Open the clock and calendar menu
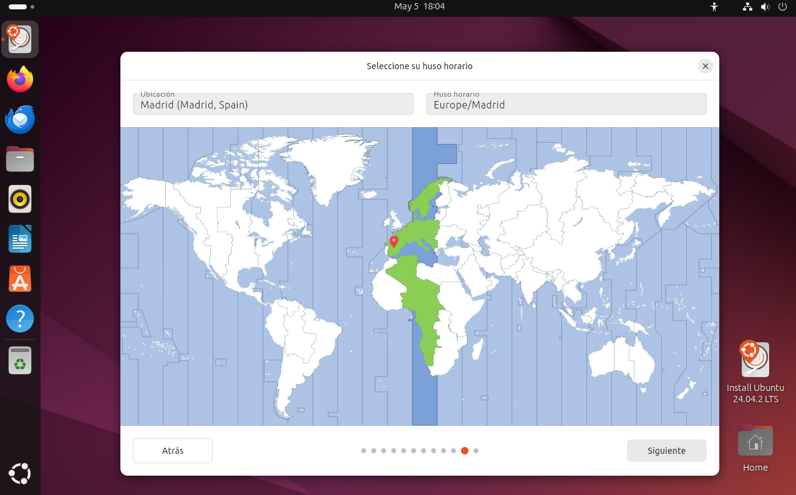 [419, 7]
